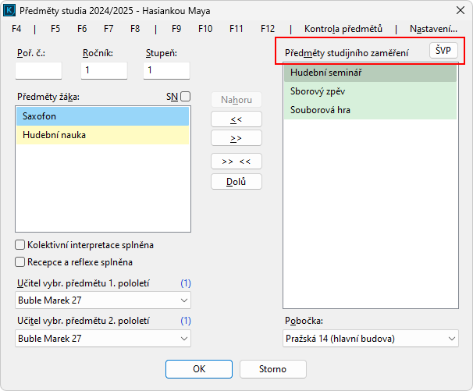Viewport: 473px width, 391px height.
Task: Click into the Poř. č. field
Action: click(38, 70)
